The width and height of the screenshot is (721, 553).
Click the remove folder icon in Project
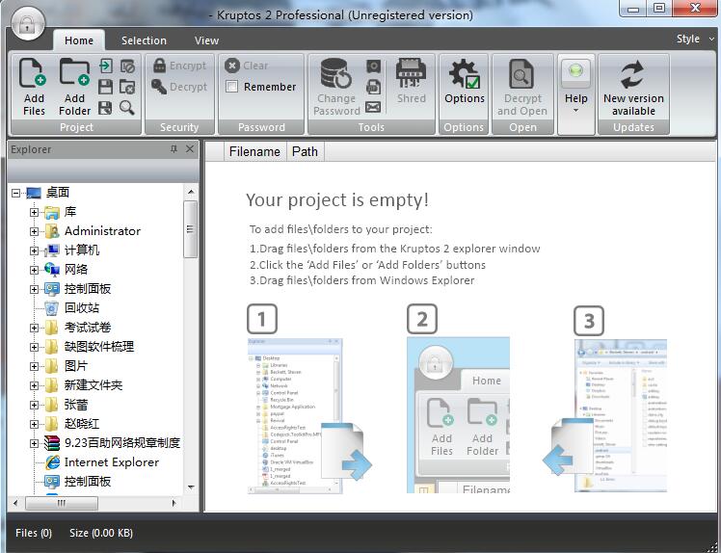127,87
